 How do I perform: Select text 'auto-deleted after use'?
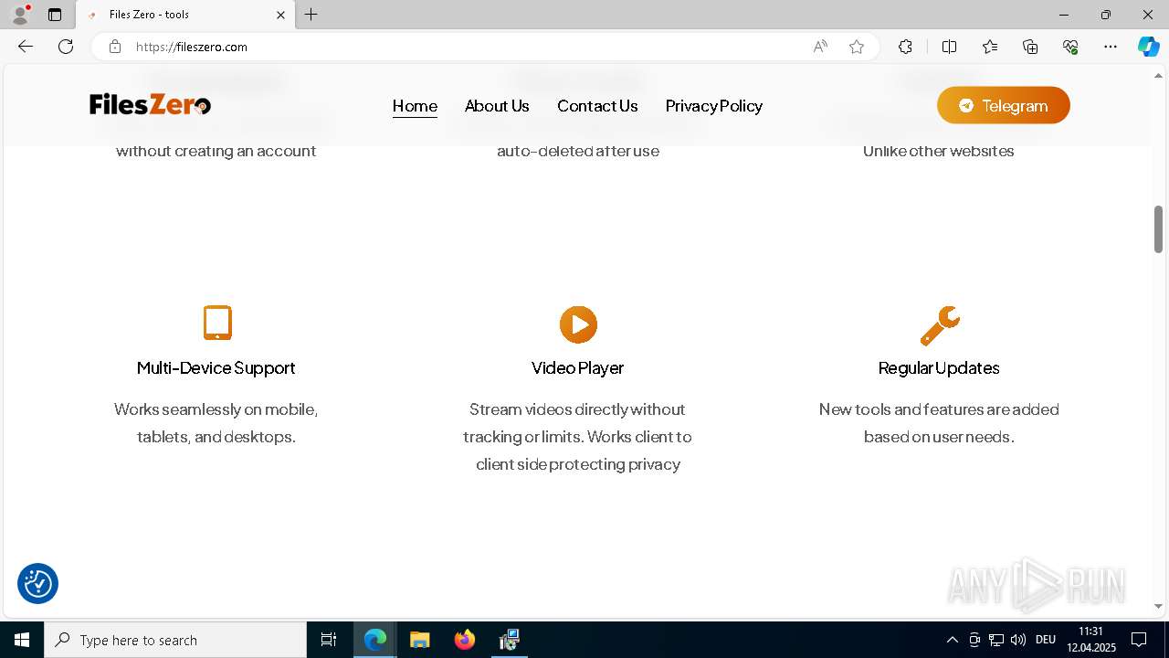578,151
